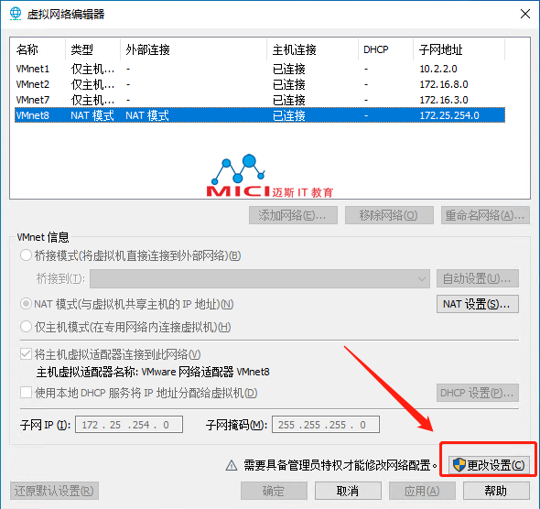
Task: Click the shield icon on 更改设置 button
Action: (459, 465)
